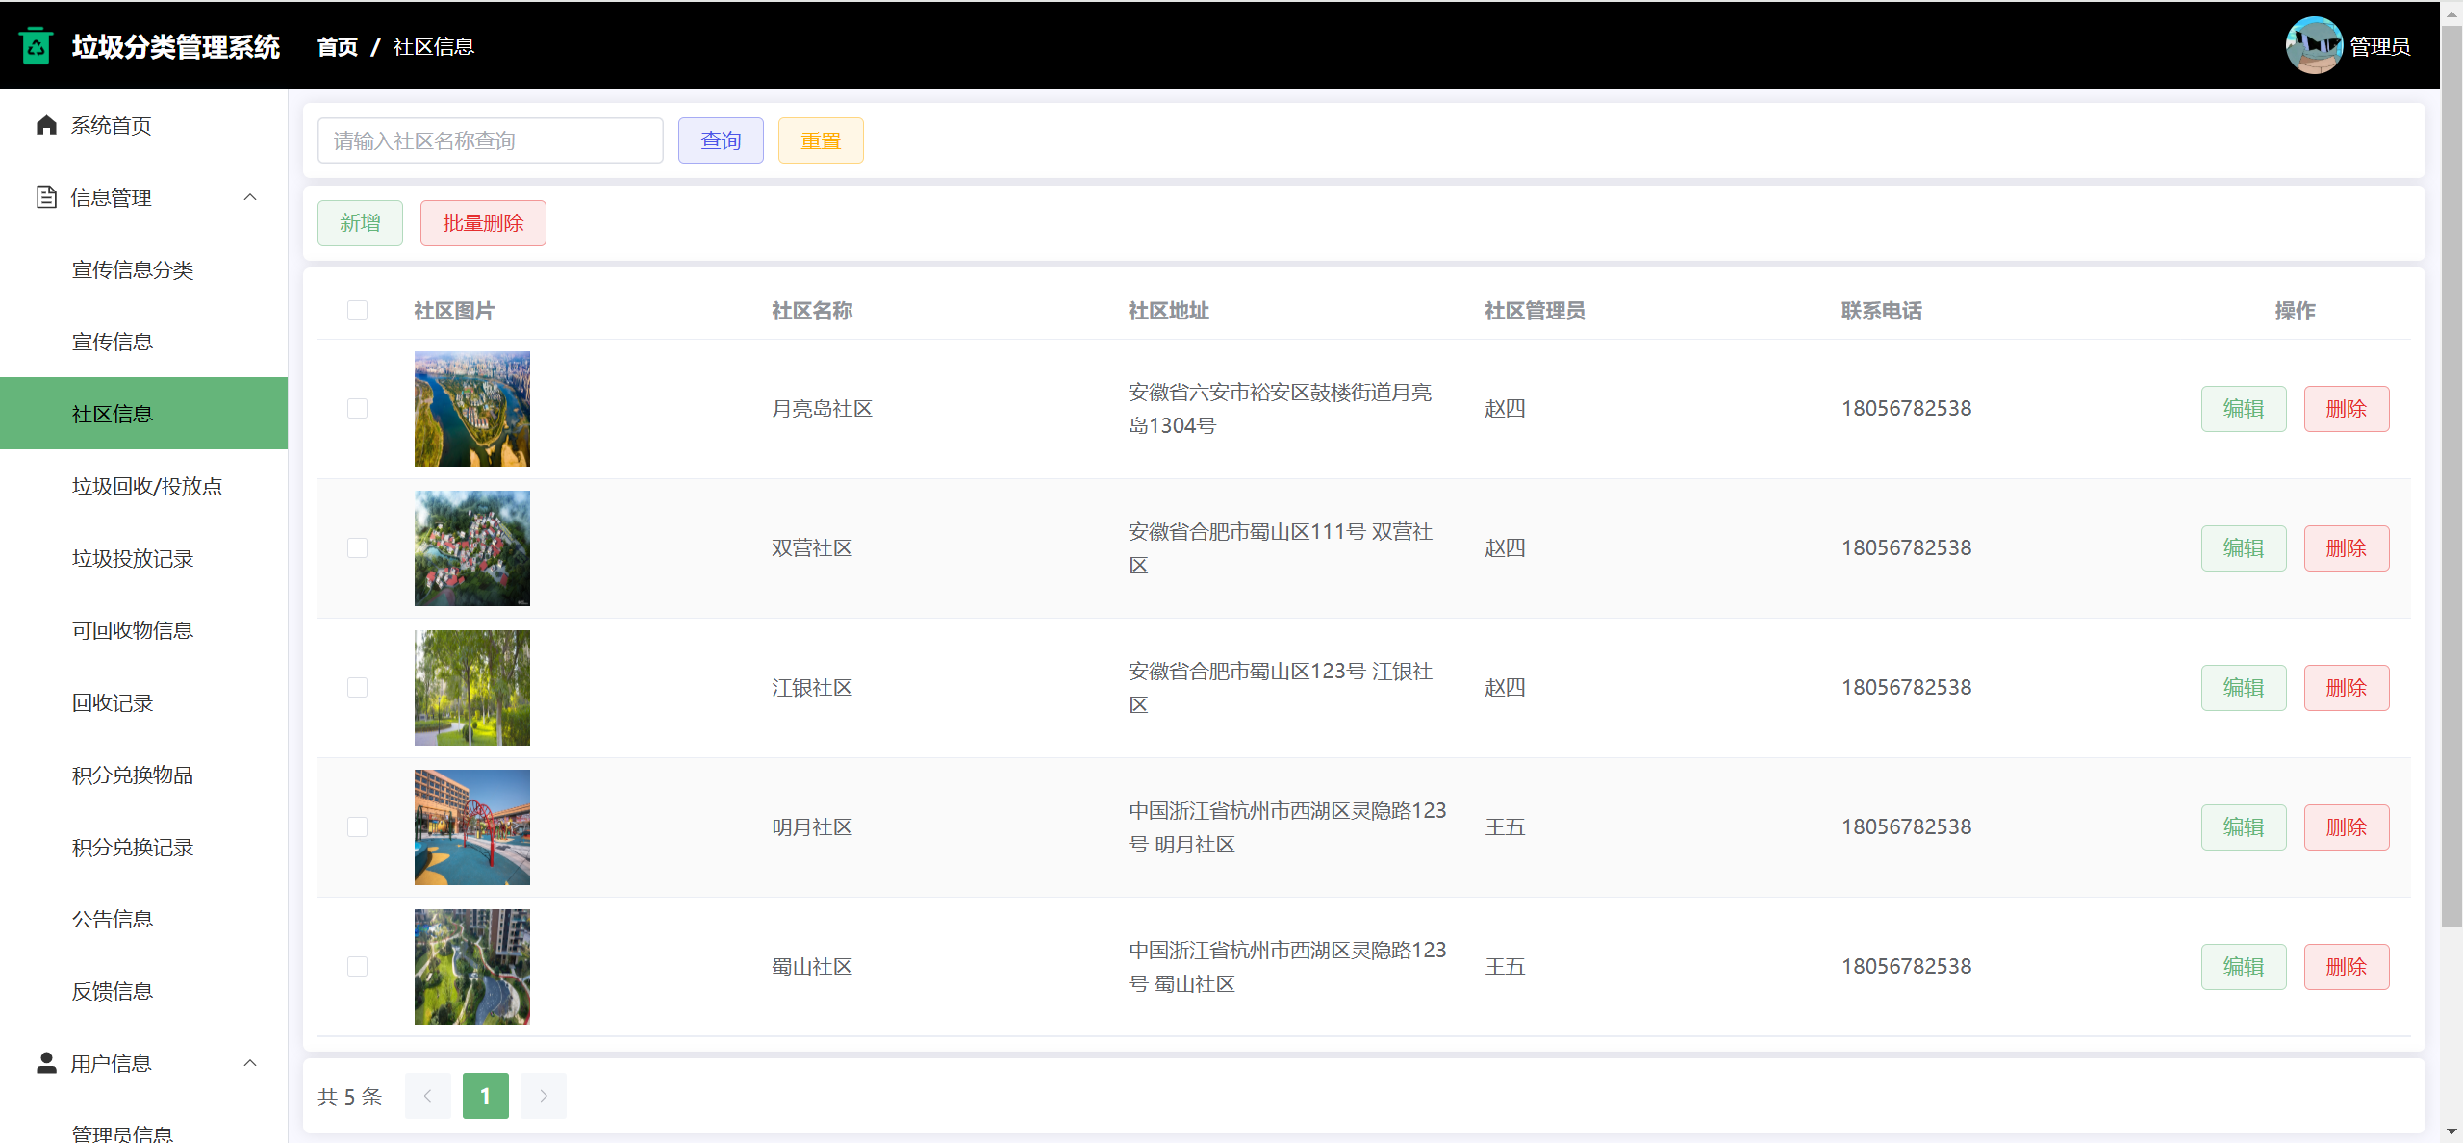Open 垃圾回收/投放点 in sidebar
Screen dimensions: 2463x1143
[147, 486]
